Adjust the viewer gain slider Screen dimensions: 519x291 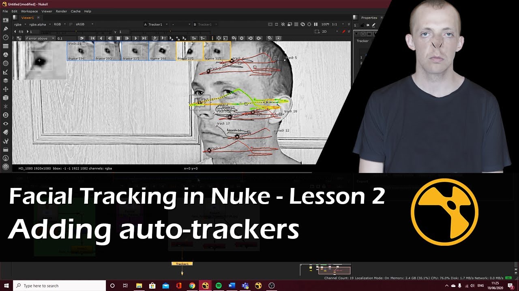pyautogui.click(x=76, y=32)
